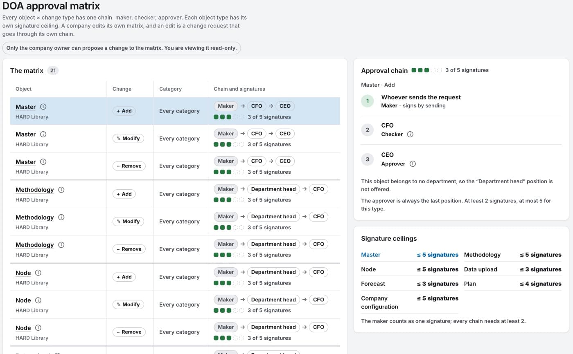This screenshot has height=354, width=573.
Task: Click the info icon beside Master in the Remove row
Action: click(x=43, y=162)
